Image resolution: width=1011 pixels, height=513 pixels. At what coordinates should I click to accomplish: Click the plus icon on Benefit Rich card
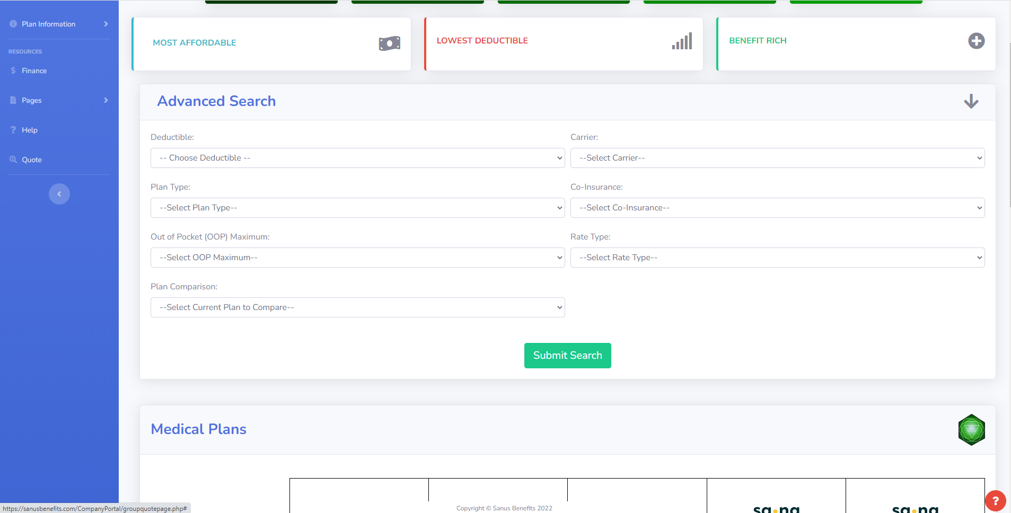click(x=976, y=41)
